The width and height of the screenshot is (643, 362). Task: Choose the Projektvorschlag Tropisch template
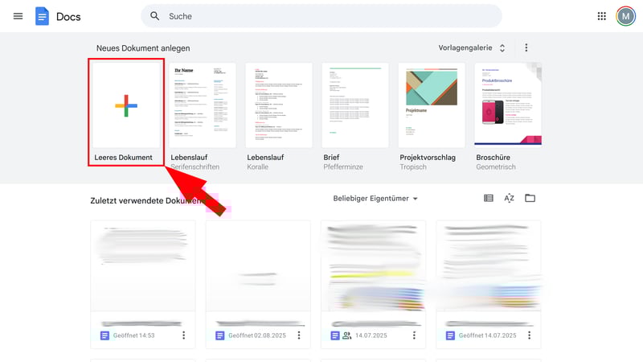click(432, 105)
